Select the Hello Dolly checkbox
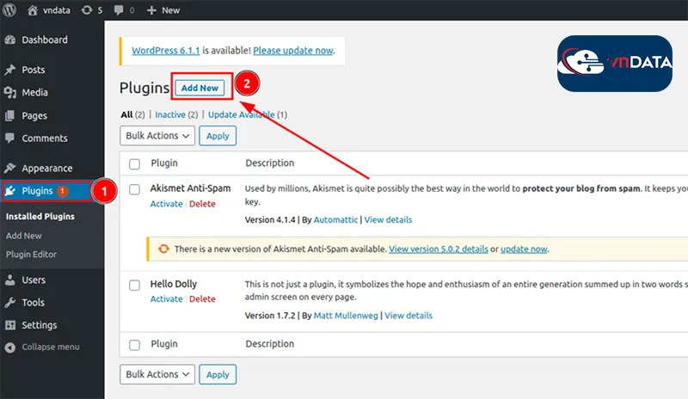 point(135,285)
